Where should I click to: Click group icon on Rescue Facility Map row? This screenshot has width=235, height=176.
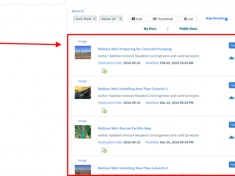[x=231, y=137]
